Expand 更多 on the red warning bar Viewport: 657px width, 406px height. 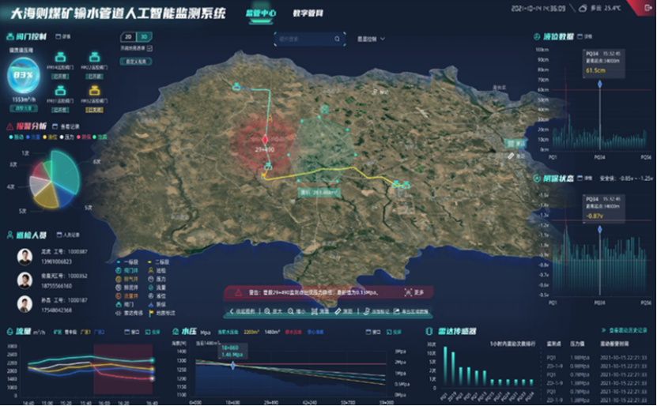pos(414,292)
